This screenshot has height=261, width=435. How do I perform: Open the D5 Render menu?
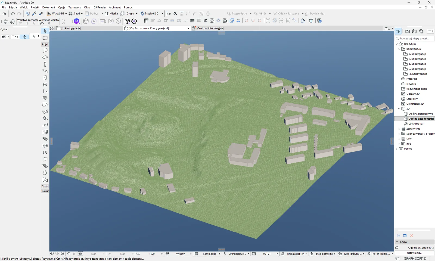point(100,7)
